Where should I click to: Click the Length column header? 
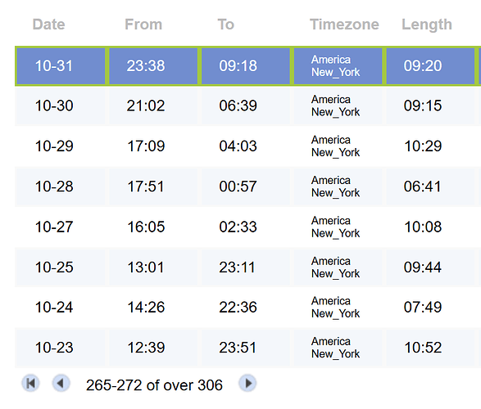(427, 25)
